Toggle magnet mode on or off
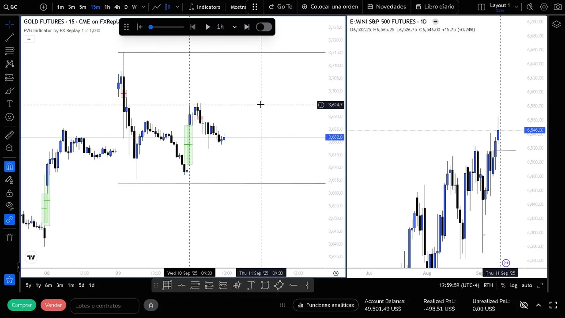565x318 pixels. [x=9, y=167]
